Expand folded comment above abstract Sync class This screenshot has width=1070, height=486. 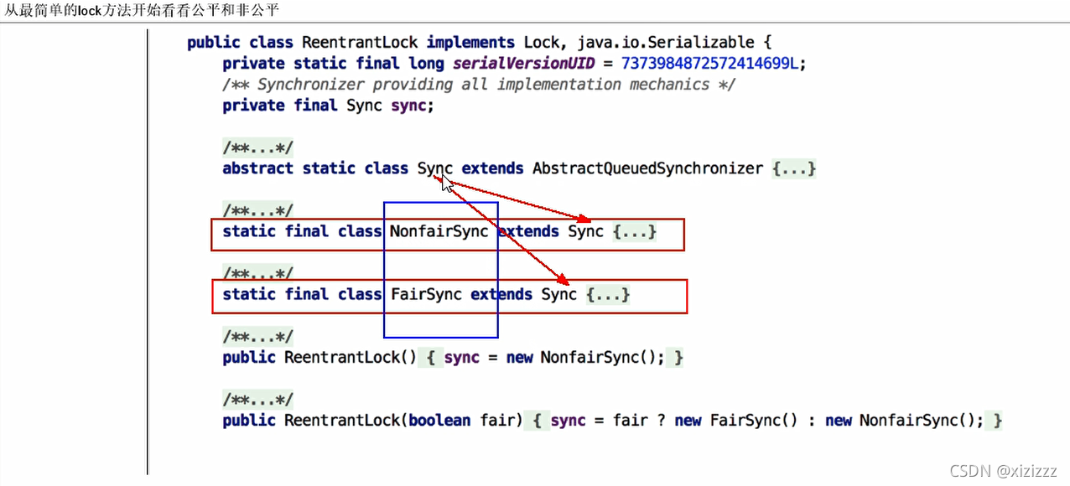click(x=257, y=148)
